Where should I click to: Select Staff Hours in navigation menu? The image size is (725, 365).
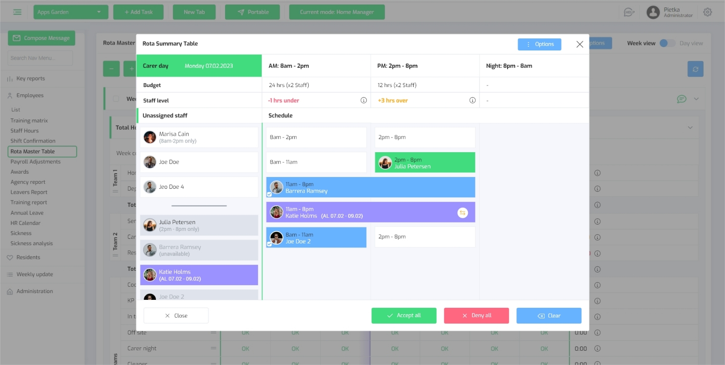pyautogui.click(x=24, y=131)
